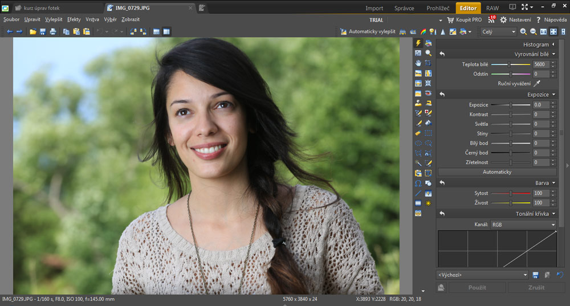Click the zoom out magnifier icon
This screenshot has height=306, width=570.
click(533, 31)
